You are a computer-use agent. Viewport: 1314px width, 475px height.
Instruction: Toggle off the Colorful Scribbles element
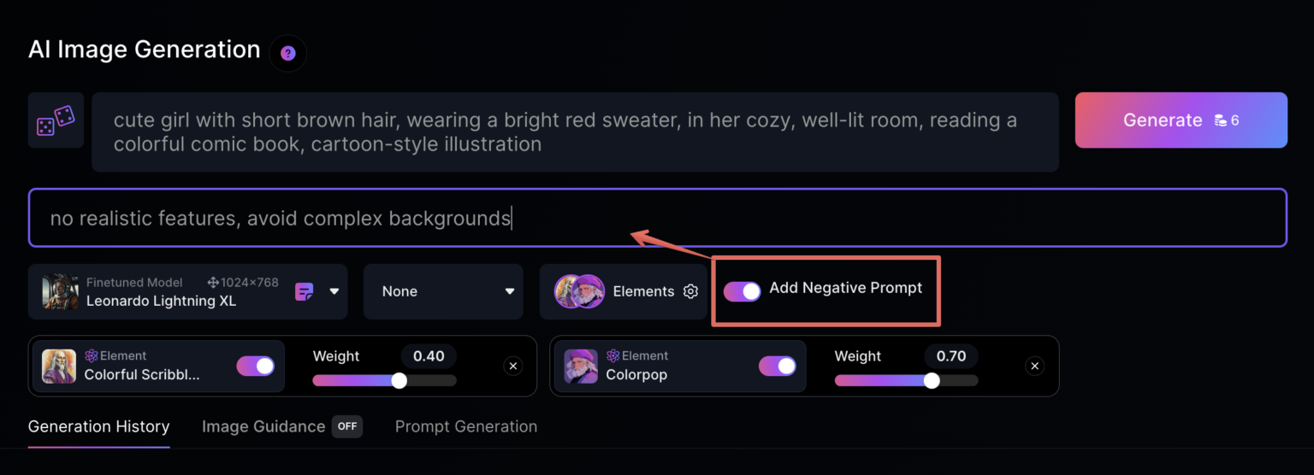click(x=255, y=366)
